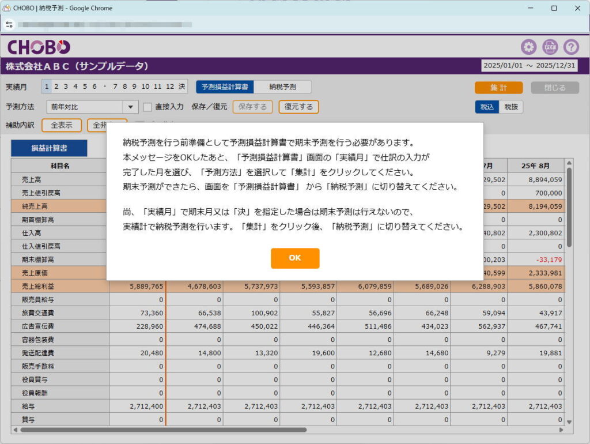The width and height of the screenshot is (590, 444).
Task: Switch to the 納税予測 tab
Action: click(x=282, y=87)
